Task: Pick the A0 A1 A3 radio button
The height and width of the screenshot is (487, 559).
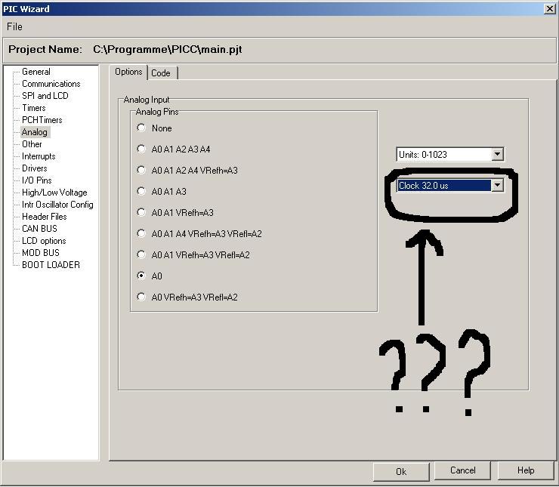Action: (x=141, y=191)
